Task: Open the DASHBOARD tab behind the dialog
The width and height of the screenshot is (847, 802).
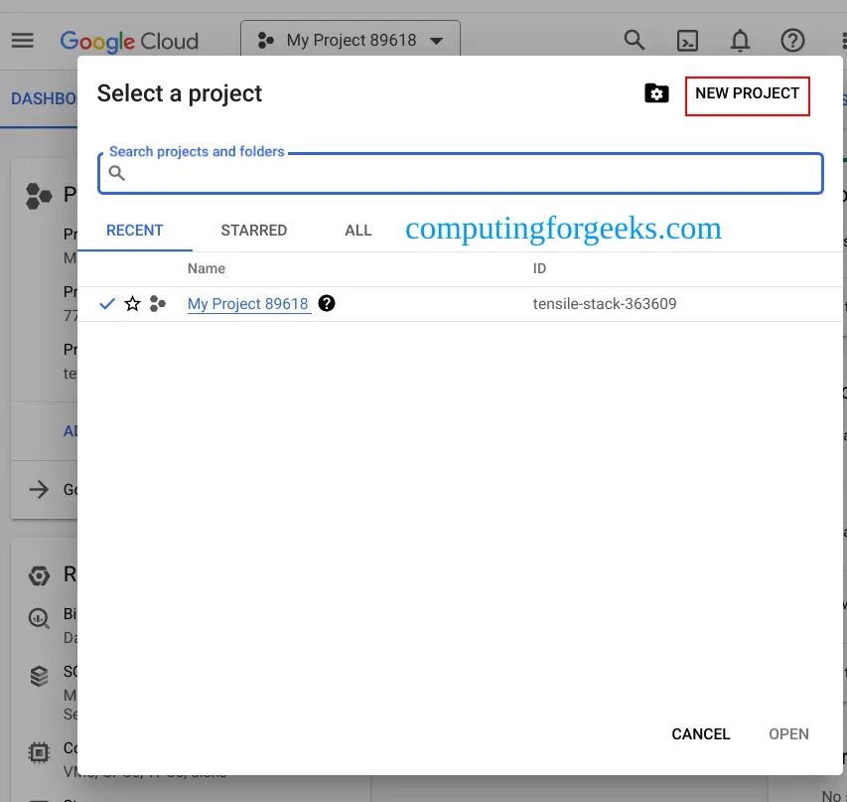Action: [45, 99]
